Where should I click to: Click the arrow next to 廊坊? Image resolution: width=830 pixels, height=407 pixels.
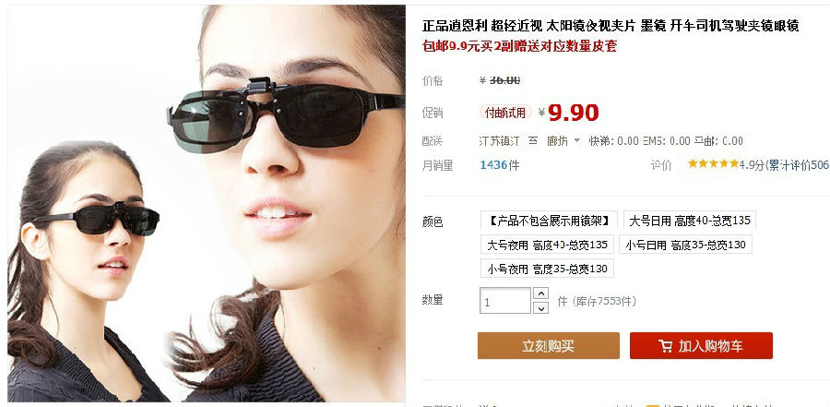click(x=577, y=141)
